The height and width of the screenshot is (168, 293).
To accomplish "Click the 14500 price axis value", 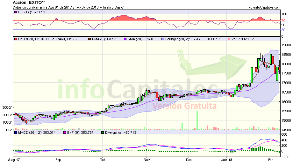I will (286, 130).
